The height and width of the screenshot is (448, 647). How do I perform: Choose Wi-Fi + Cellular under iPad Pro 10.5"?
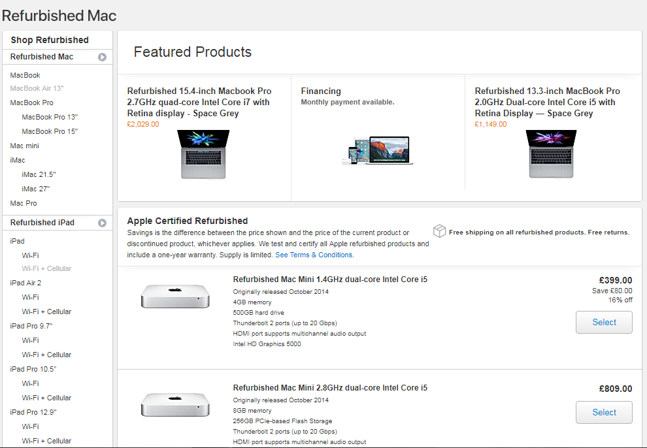click(46, 398)
